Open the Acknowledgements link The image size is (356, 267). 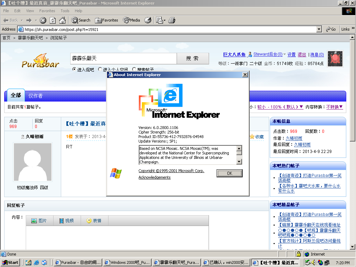pyautogui.click(x=154, y=177)
